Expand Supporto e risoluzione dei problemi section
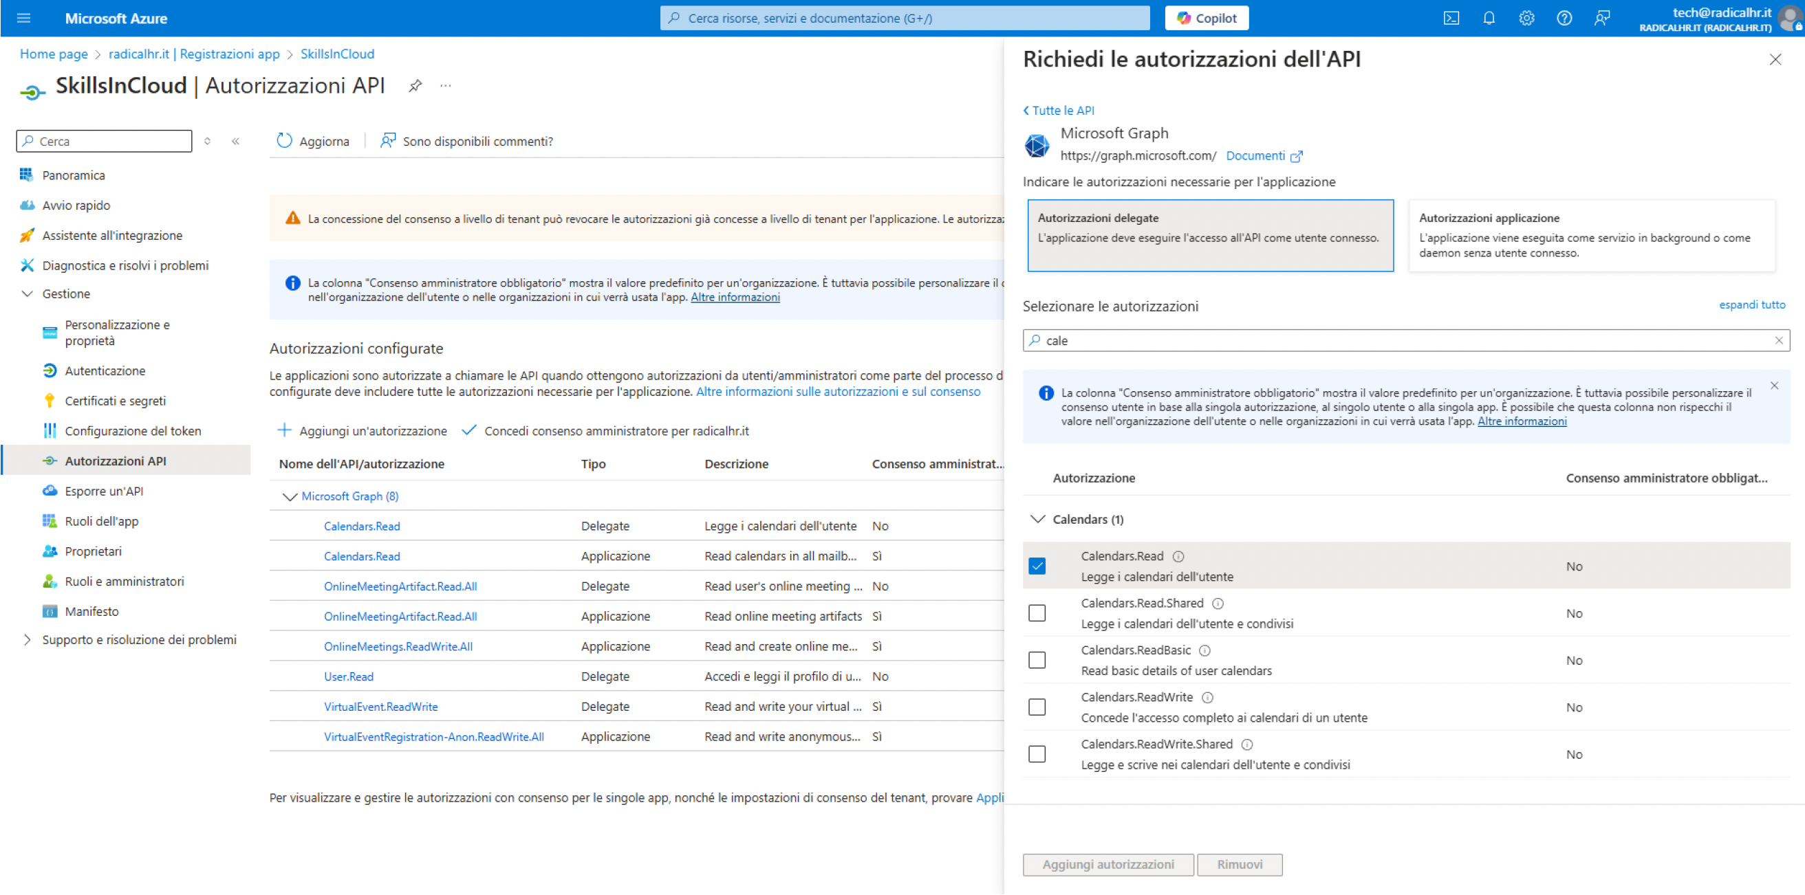 [x=28, y=640]
